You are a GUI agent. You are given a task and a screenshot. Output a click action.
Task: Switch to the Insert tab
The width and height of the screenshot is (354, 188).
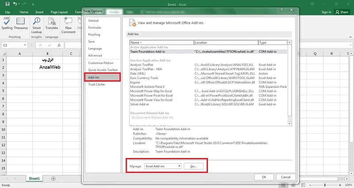39,12
